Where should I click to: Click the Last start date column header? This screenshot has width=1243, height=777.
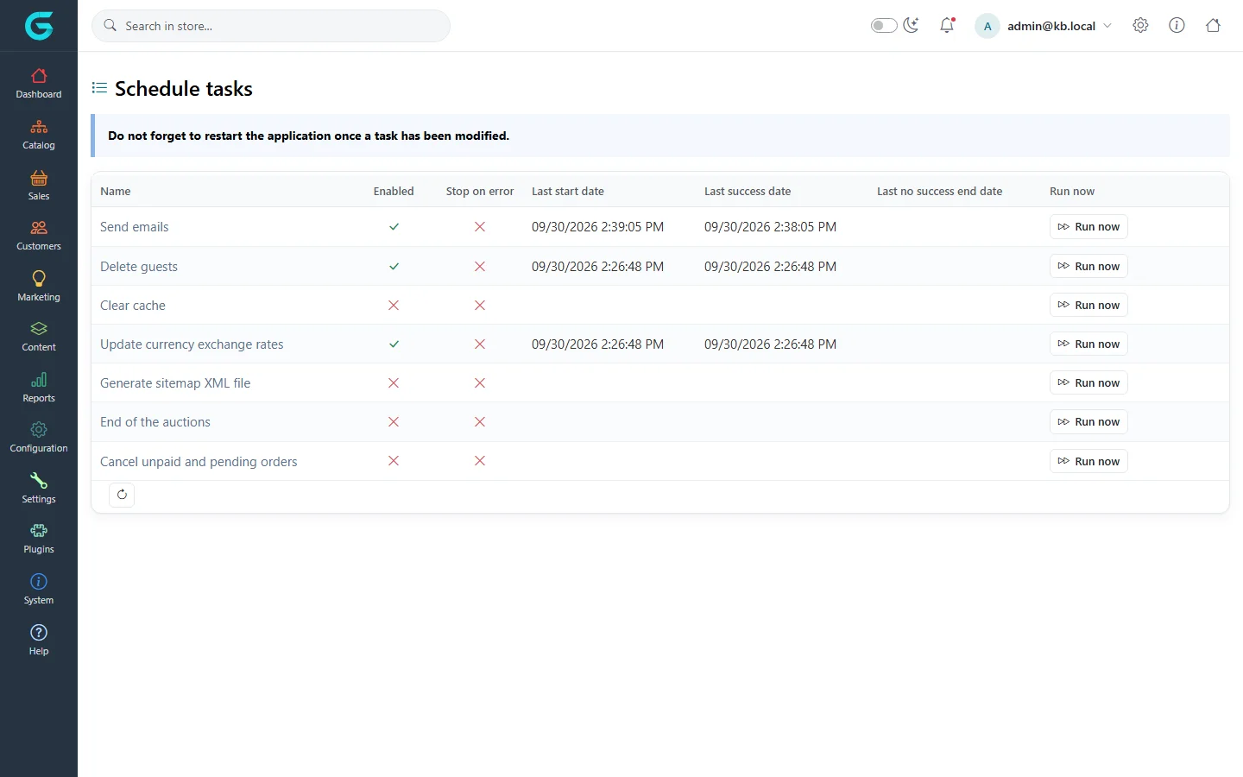(568, 192)
